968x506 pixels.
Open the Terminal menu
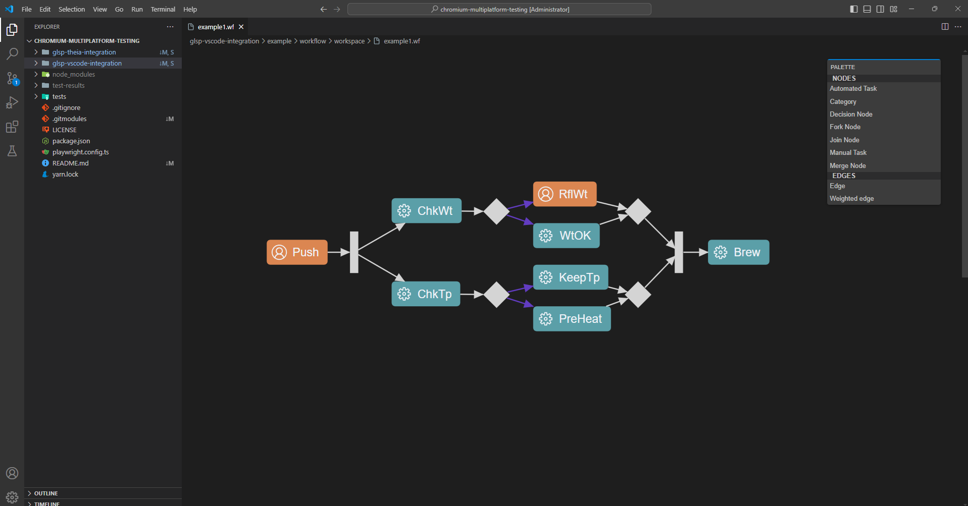[x=163, y=9]
